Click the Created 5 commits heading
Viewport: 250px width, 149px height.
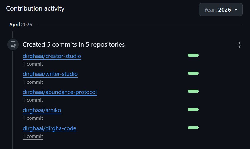(x=74, y=44)
